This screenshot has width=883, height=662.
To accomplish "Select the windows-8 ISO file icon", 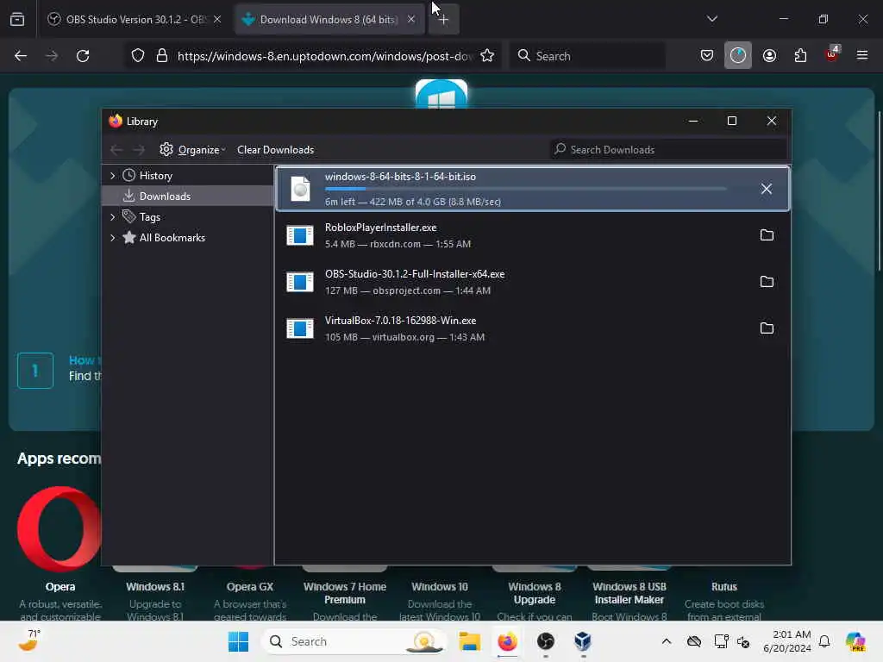I will coord(300,189).
